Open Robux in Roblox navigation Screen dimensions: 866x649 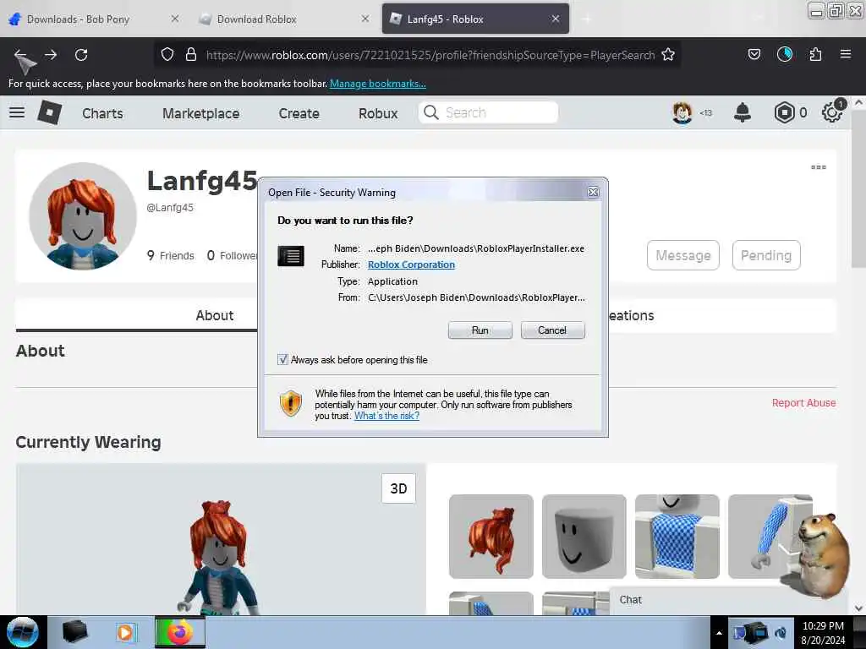[x=378, y=113]
